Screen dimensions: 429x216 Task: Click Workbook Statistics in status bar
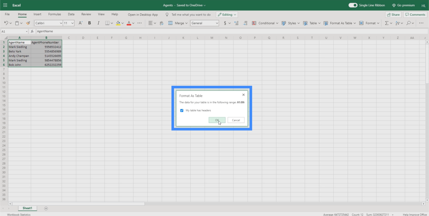point(19,214)
